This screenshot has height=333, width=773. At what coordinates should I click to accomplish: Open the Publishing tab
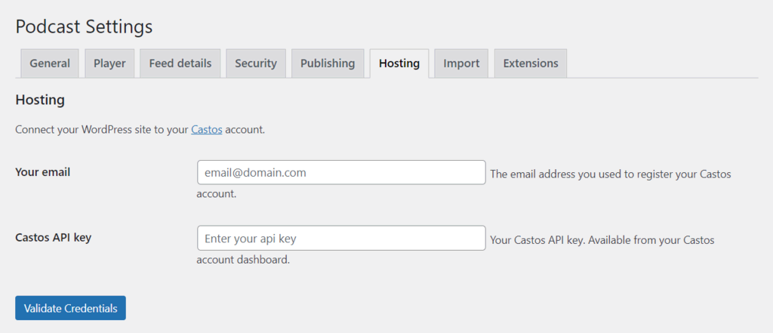pyautogui.click(x=328, y=63)
